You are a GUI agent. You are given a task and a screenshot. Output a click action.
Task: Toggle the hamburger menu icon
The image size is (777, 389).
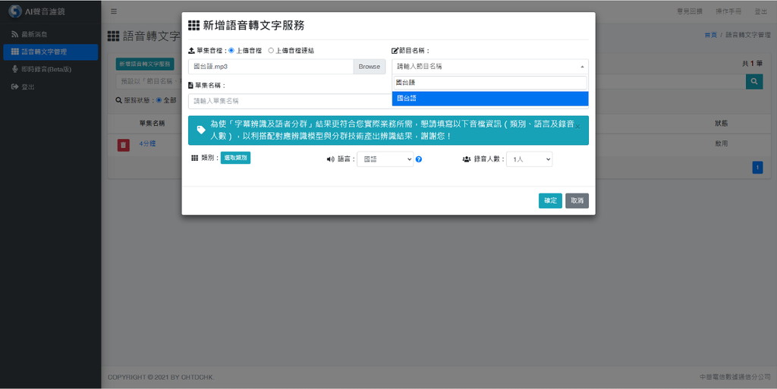114,11
